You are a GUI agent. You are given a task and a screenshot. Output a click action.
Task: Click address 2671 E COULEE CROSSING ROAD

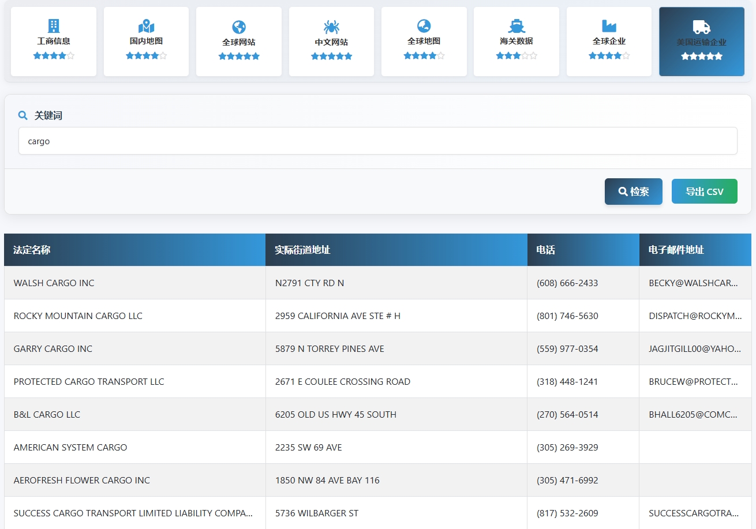(343, 381)
